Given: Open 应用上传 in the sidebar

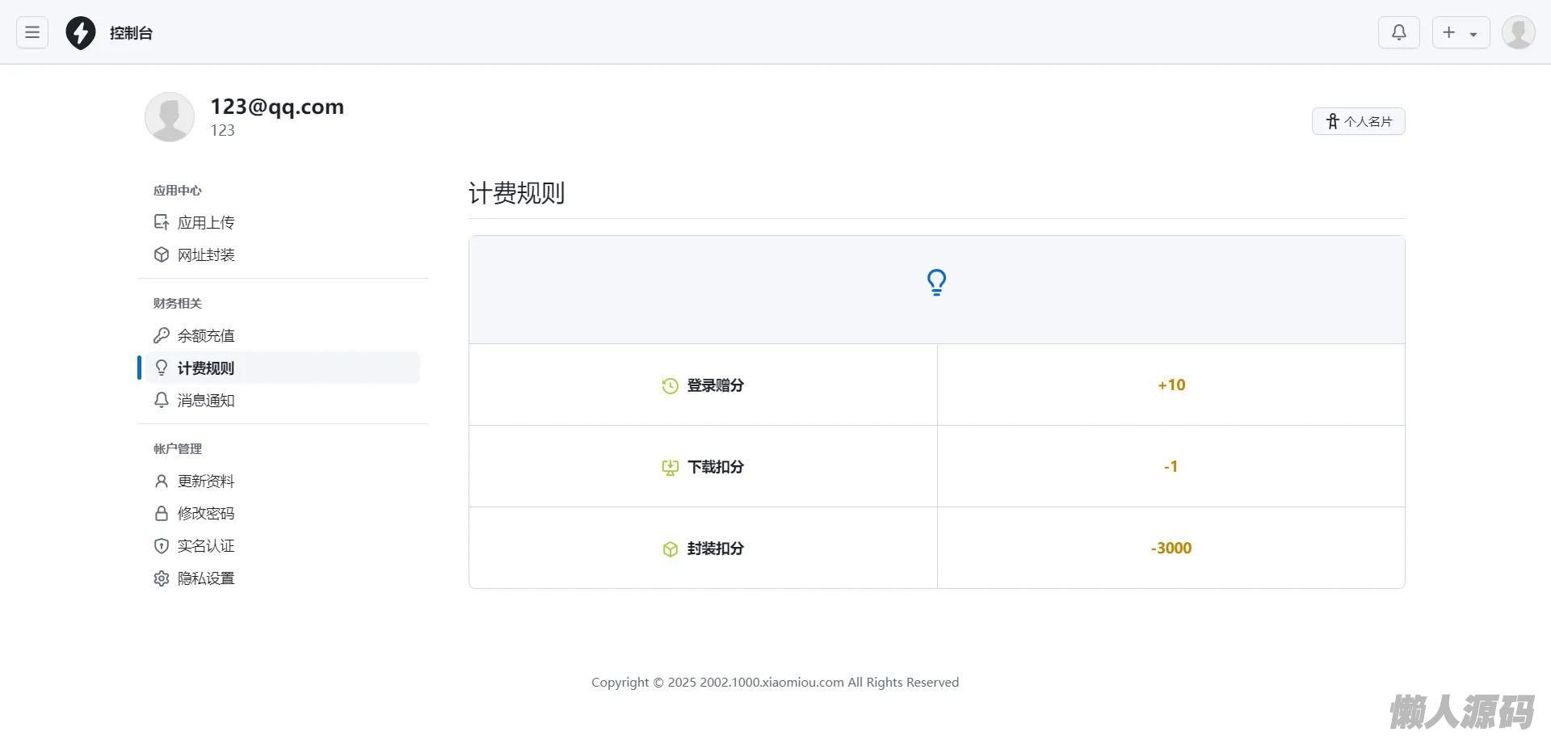Looking at the screenshot, I should click(205, 222).
